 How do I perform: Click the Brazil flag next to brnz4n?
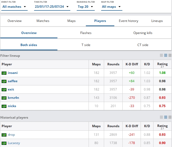pos(4,98)
